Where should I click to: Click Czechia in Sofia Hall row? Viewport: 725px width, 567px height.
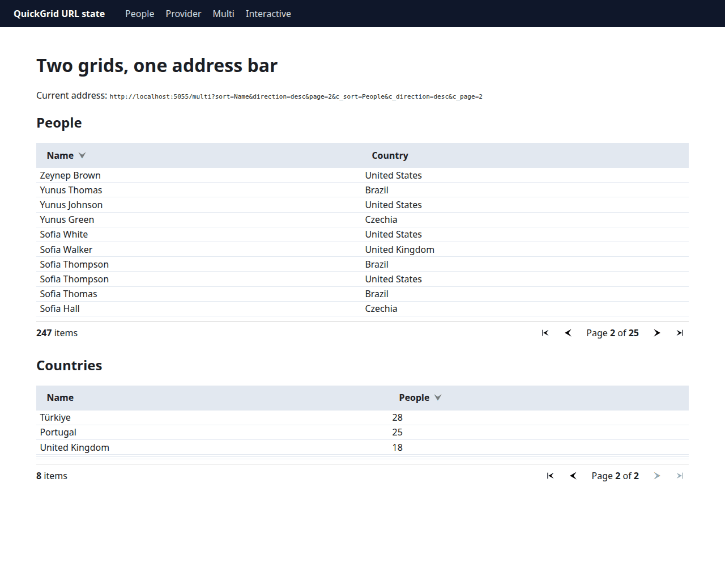pos(381,308)
